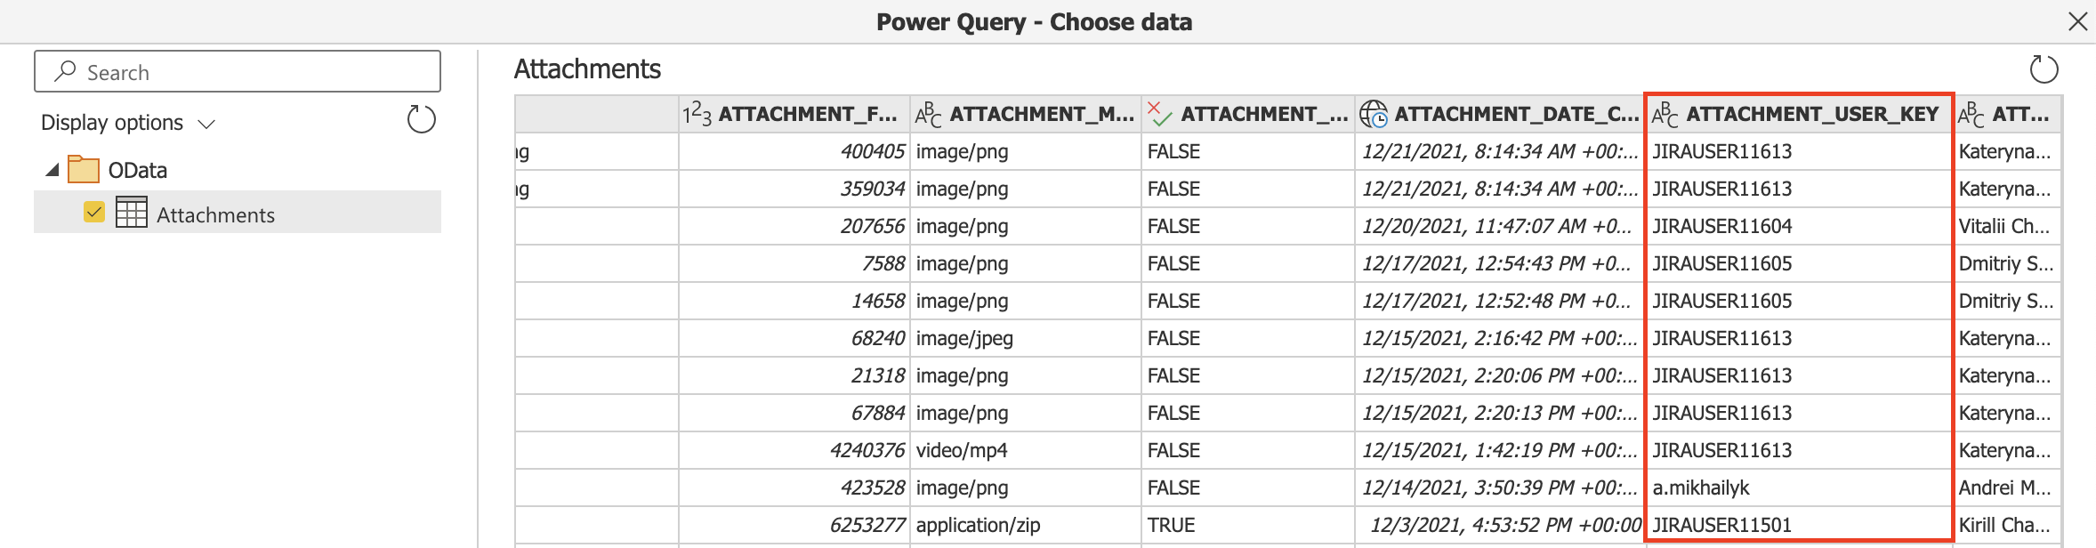The width and height of the screenshot is (2096, 548).
Task: Open the Display options dropdown
Action: (x=206, y=124)
